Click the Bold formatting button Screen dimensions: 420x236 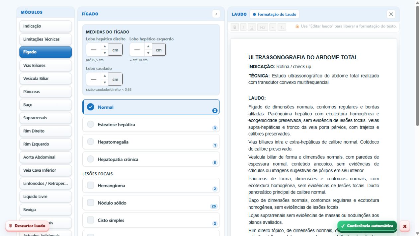(234, 27)
